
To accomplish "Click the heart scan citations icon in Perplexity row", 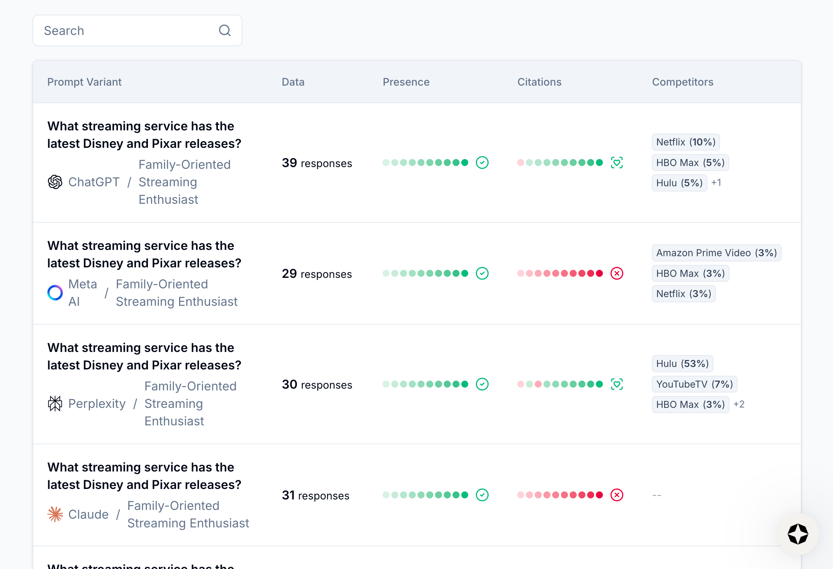I will [x=617, y=384].
